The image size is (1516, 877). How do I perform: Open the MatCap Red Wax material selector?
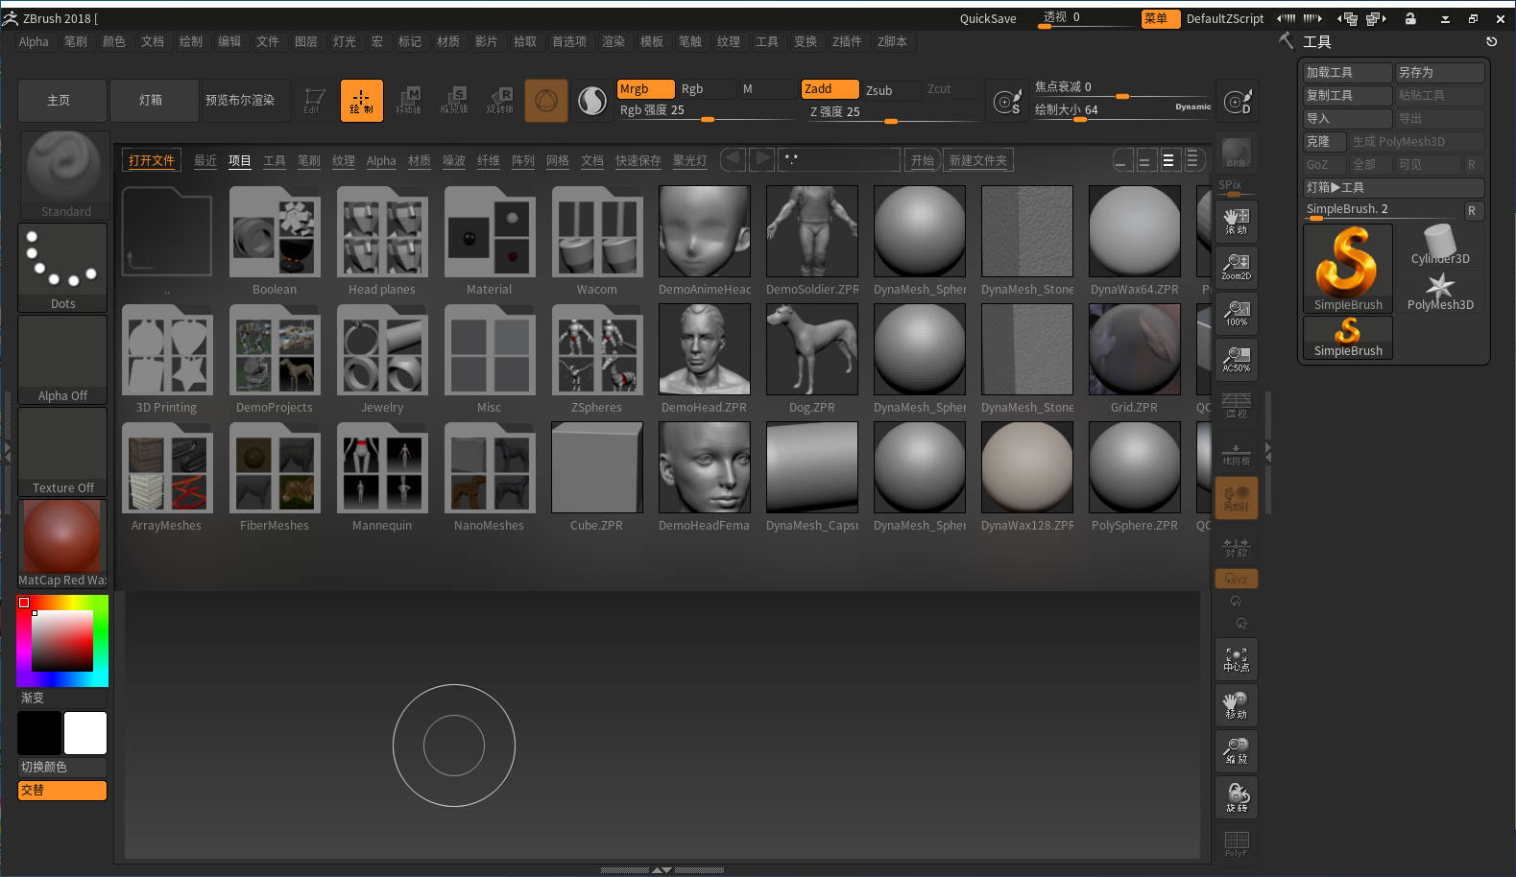point(63,544)
